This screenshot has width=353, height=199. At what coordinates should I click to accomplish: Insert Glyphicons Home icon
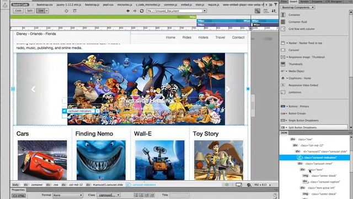[x=299, y=78]
